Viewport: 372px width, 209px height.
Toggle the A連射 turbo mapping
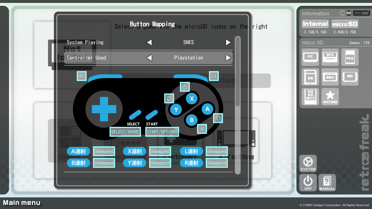78,151
